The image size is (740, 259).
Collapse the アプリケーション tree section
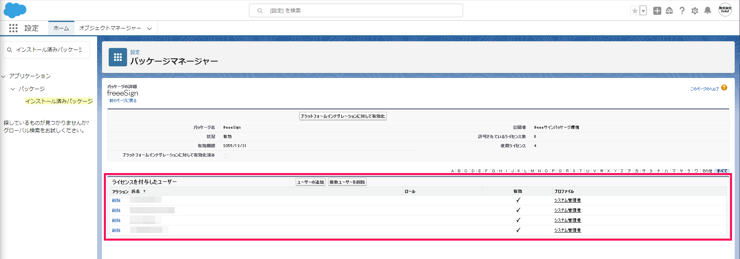[x=4, y=76]
